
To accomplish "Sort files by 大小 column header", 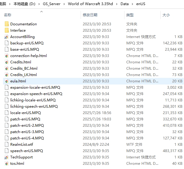I will click(166, 15).
